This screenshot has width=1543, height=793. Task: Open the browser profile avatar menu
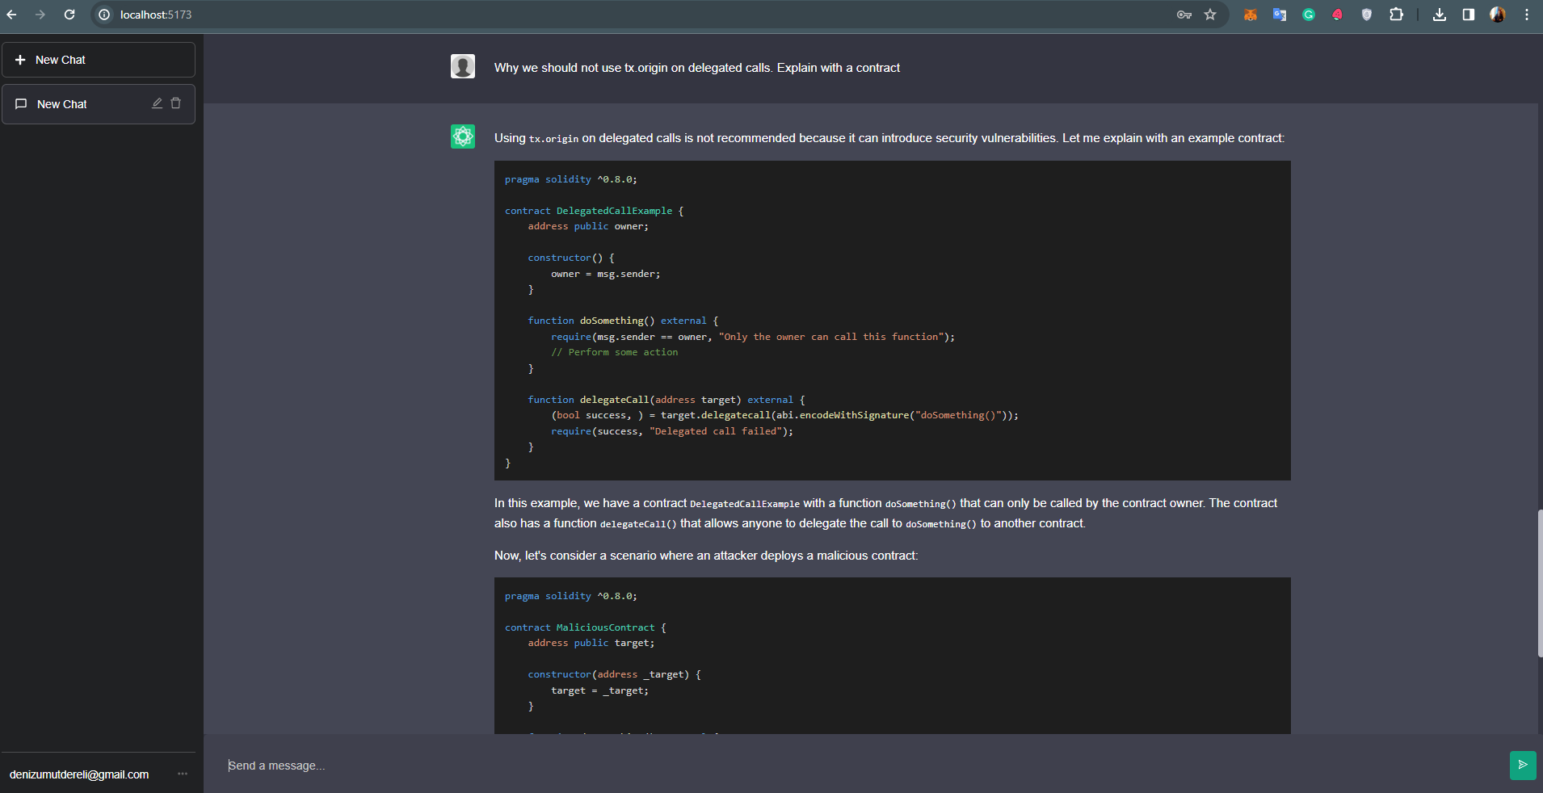[x=1498, y=15]
